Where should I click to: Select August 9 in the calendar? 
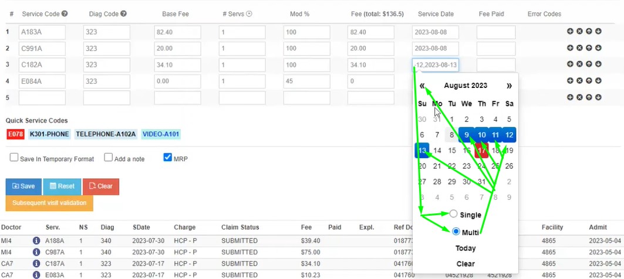467,135
